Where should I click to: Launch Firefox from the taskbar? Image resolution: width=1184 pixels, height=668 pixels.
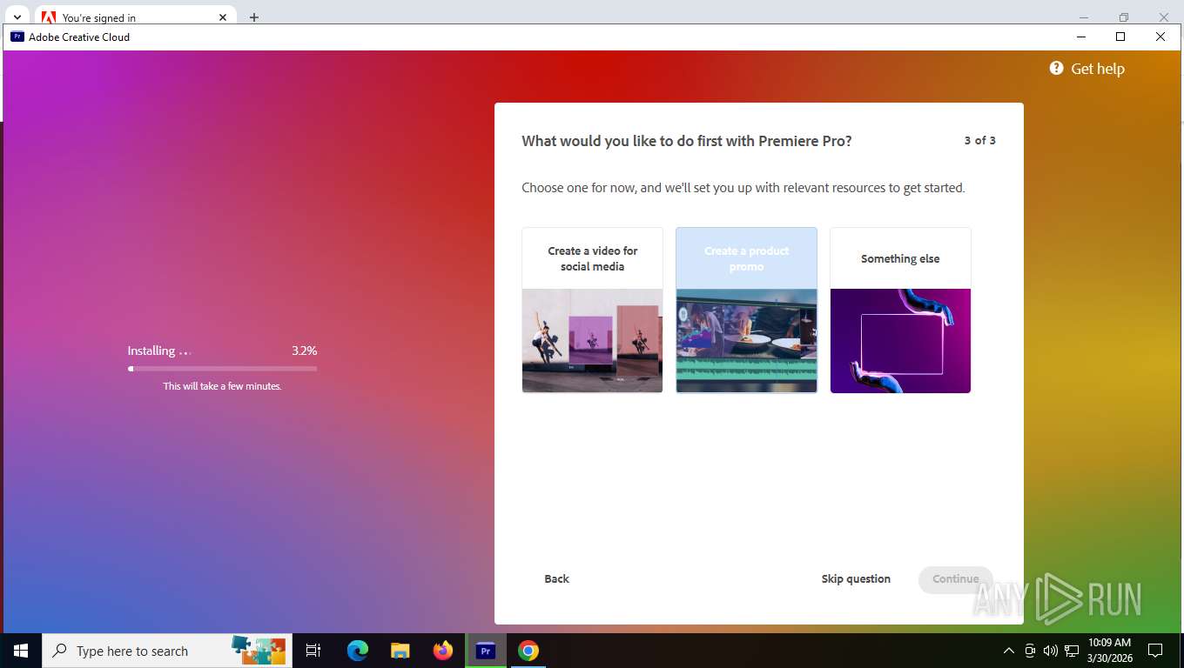(443, 651)
